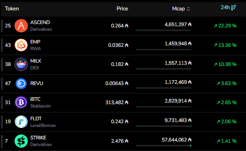Open the MILK token name

point(36,61)
